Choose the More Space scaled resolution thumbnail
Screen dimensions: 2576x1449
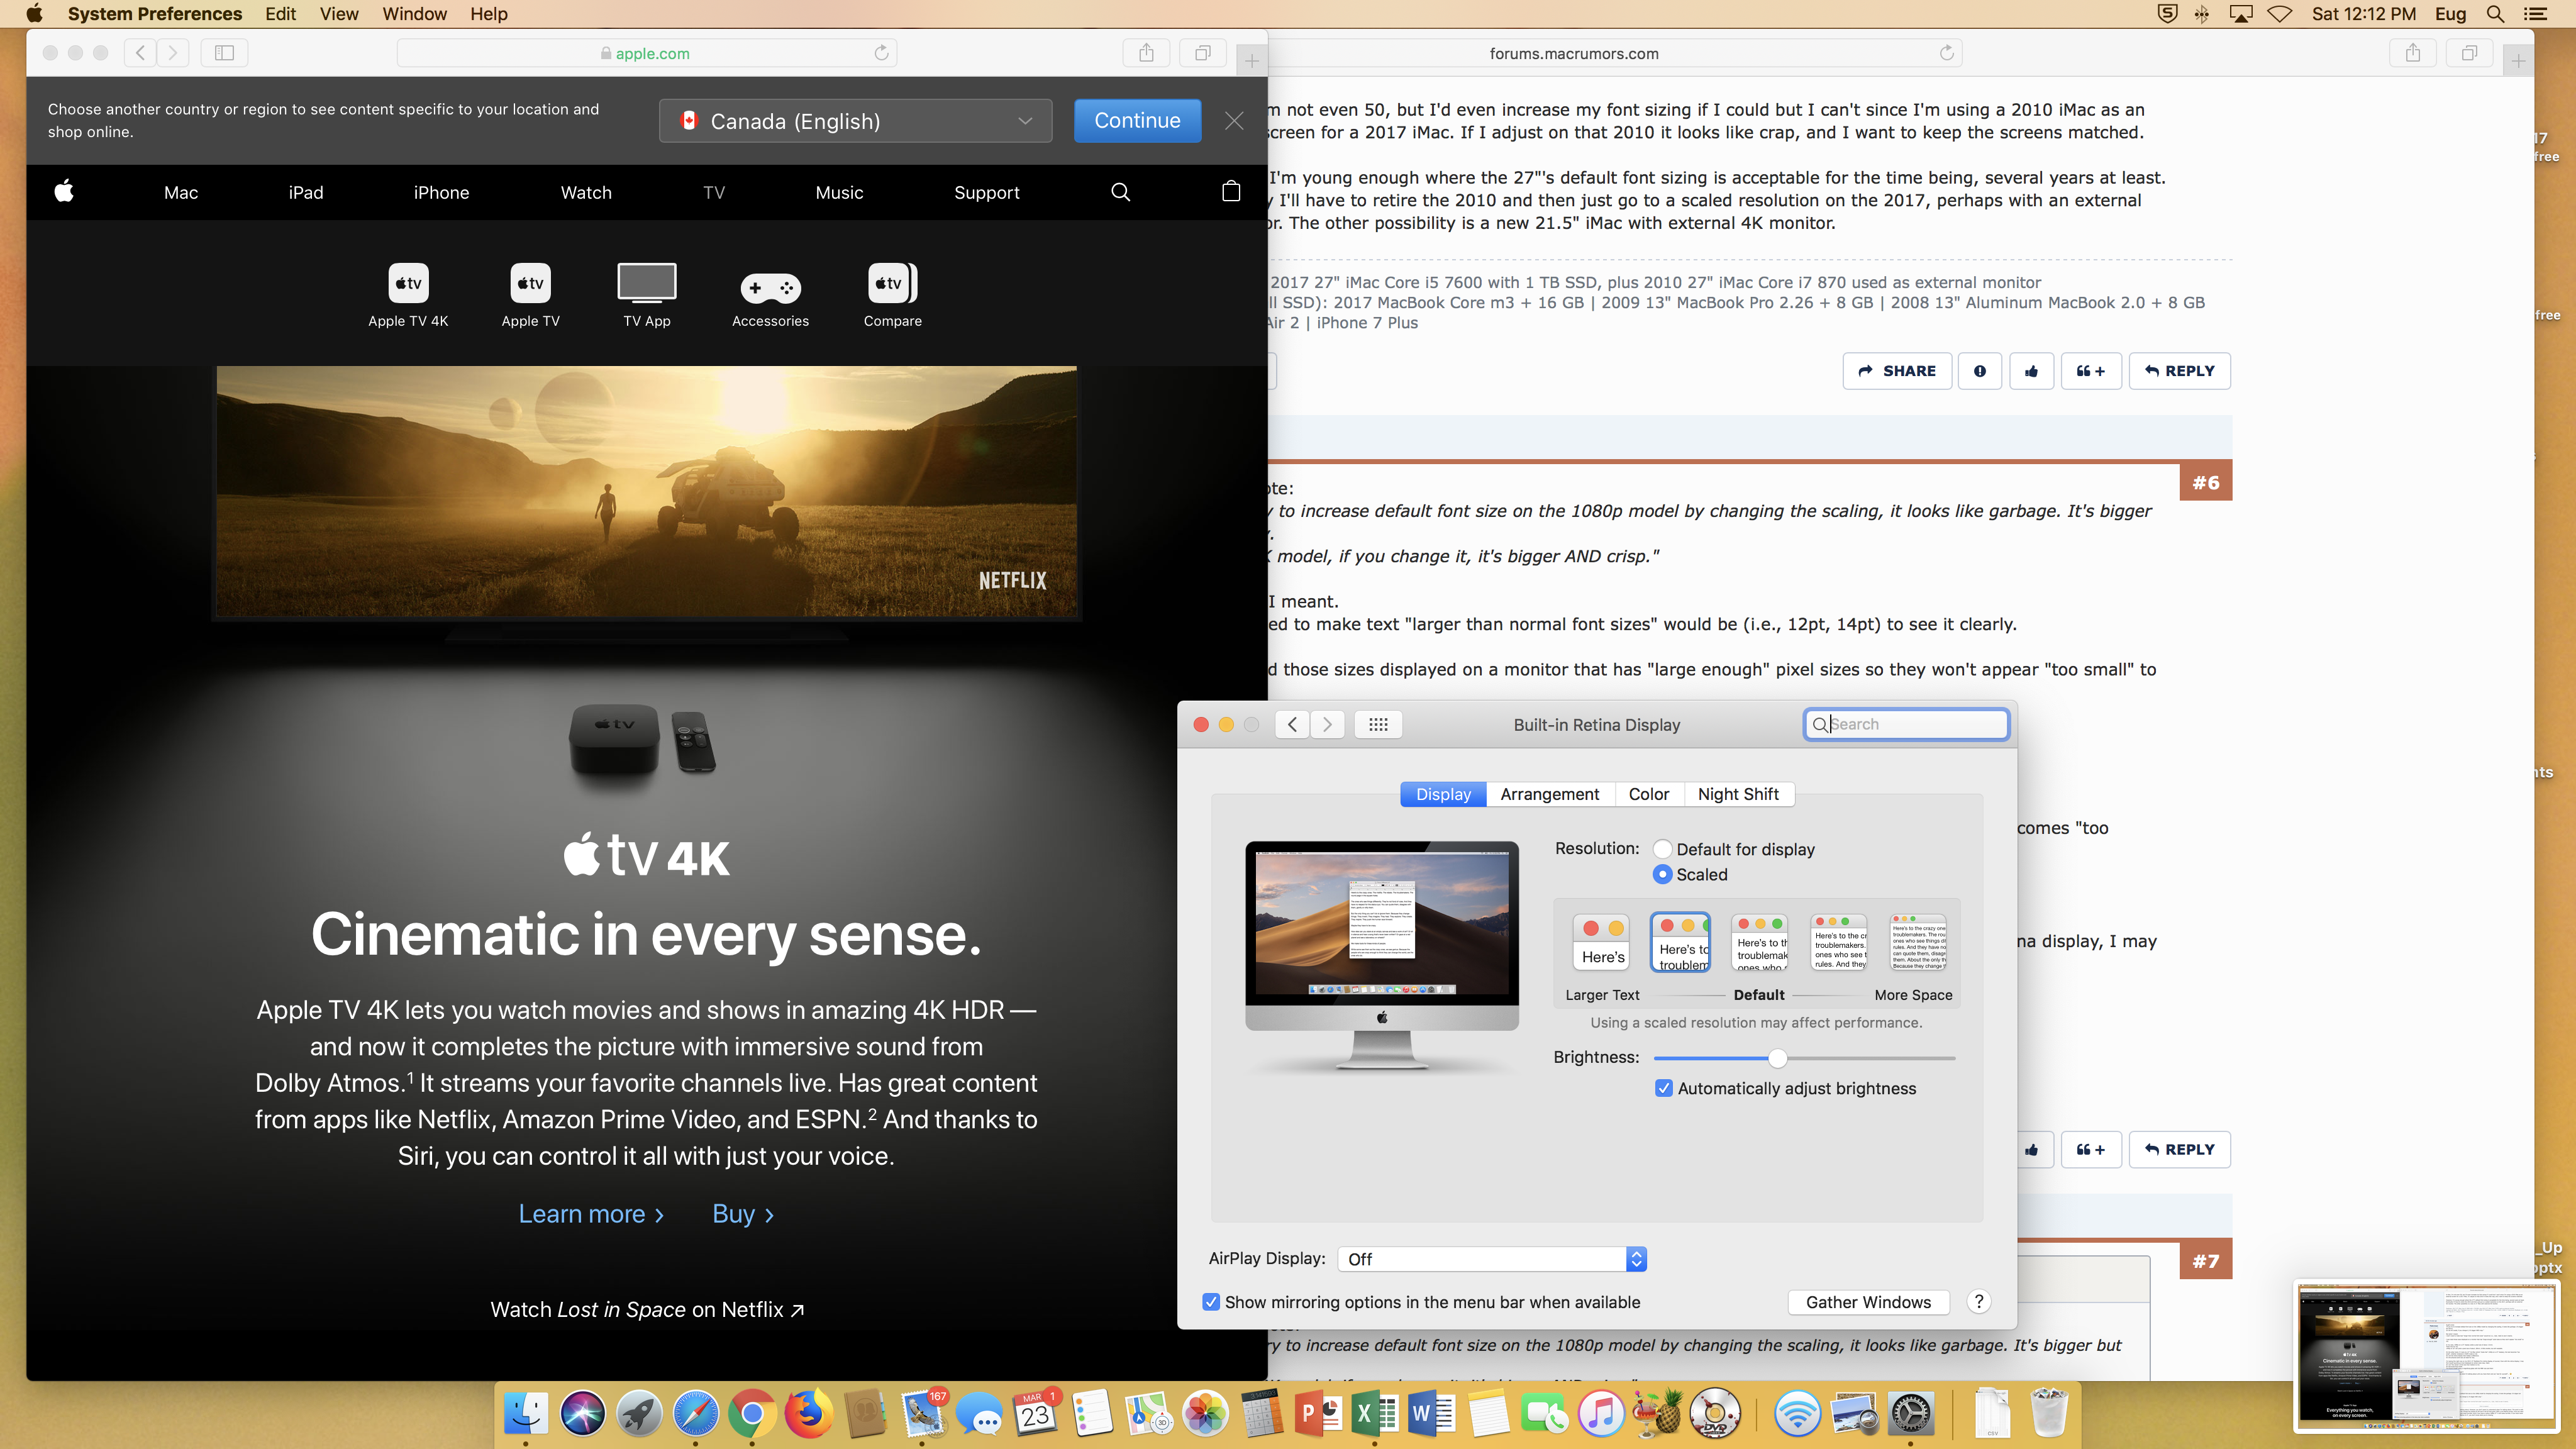coord(1918,943)
